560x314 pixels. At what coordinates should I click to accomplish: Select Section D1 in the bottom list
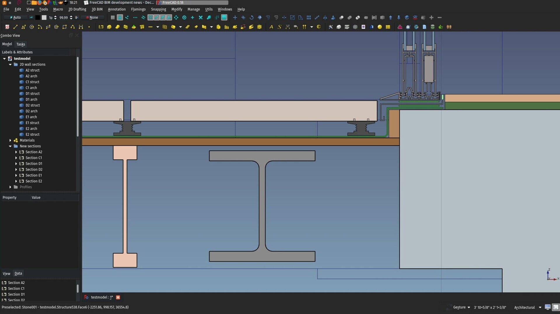[16, 294]
